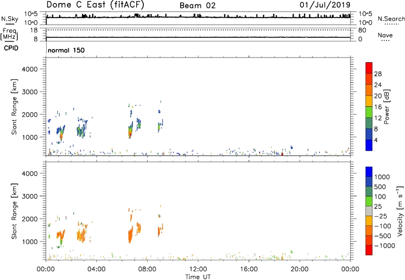
Task: Click the "20:00" time tick label
Action: pyautogui.click(x=299, y=269)
